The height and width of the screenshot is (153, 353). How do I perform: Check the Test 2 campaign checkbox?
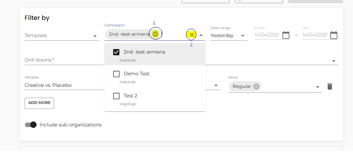117,96
